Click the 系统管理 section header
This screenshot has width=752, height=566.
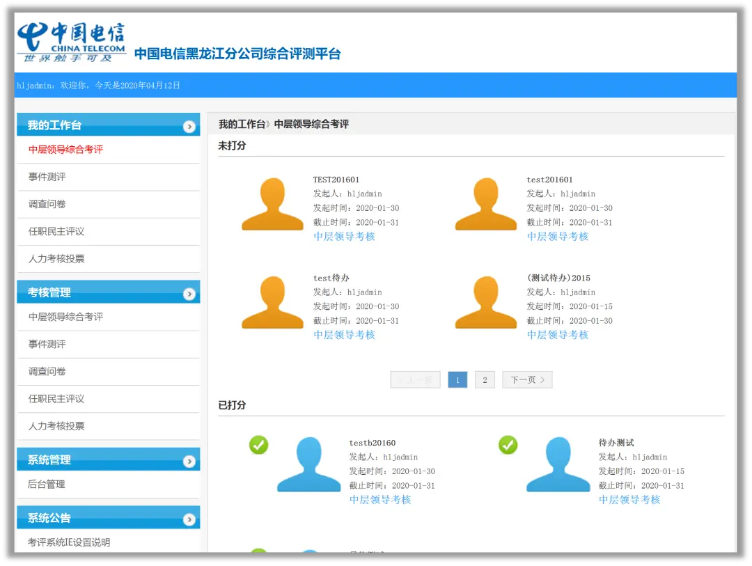coord(109,459)
